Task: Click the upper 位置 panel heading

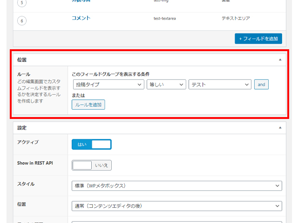Action: pos(22,60)
